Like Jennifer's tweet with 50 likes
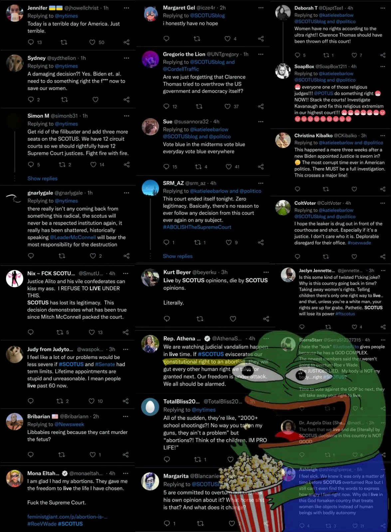Image resolution: width=391 pixels, height=532 pixels. (x=93, y=42)
